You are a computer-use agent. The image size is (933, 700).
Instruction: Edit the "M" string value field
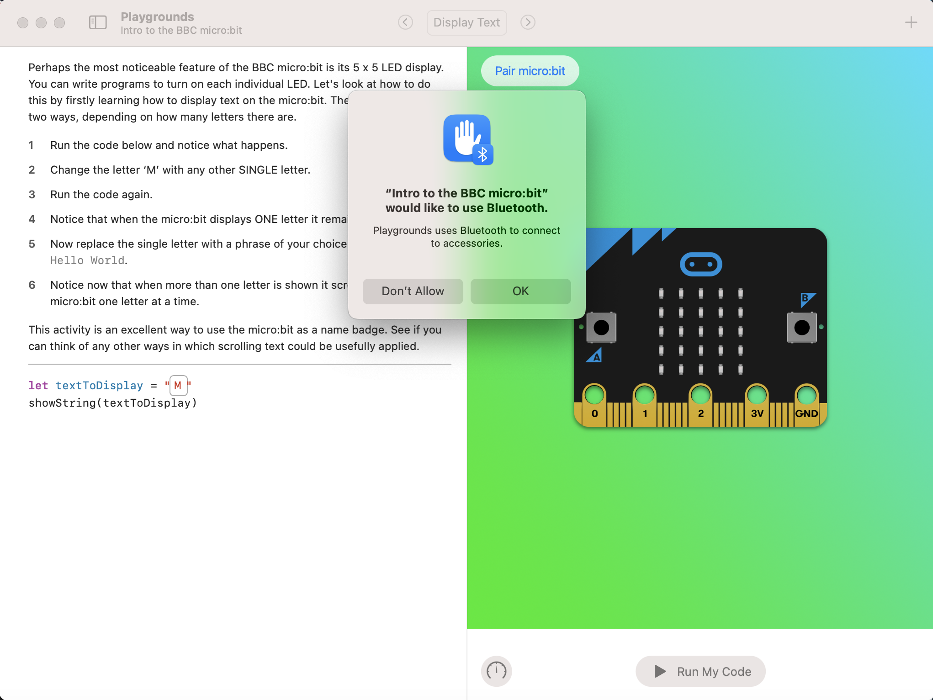(x=178, y=386)
